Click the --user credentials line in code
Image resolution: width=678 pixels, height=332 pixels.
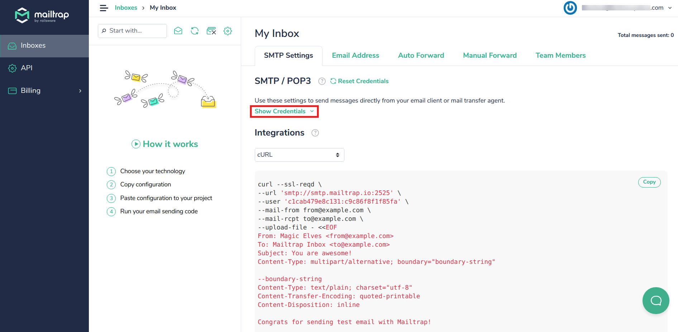click(333, 201)
